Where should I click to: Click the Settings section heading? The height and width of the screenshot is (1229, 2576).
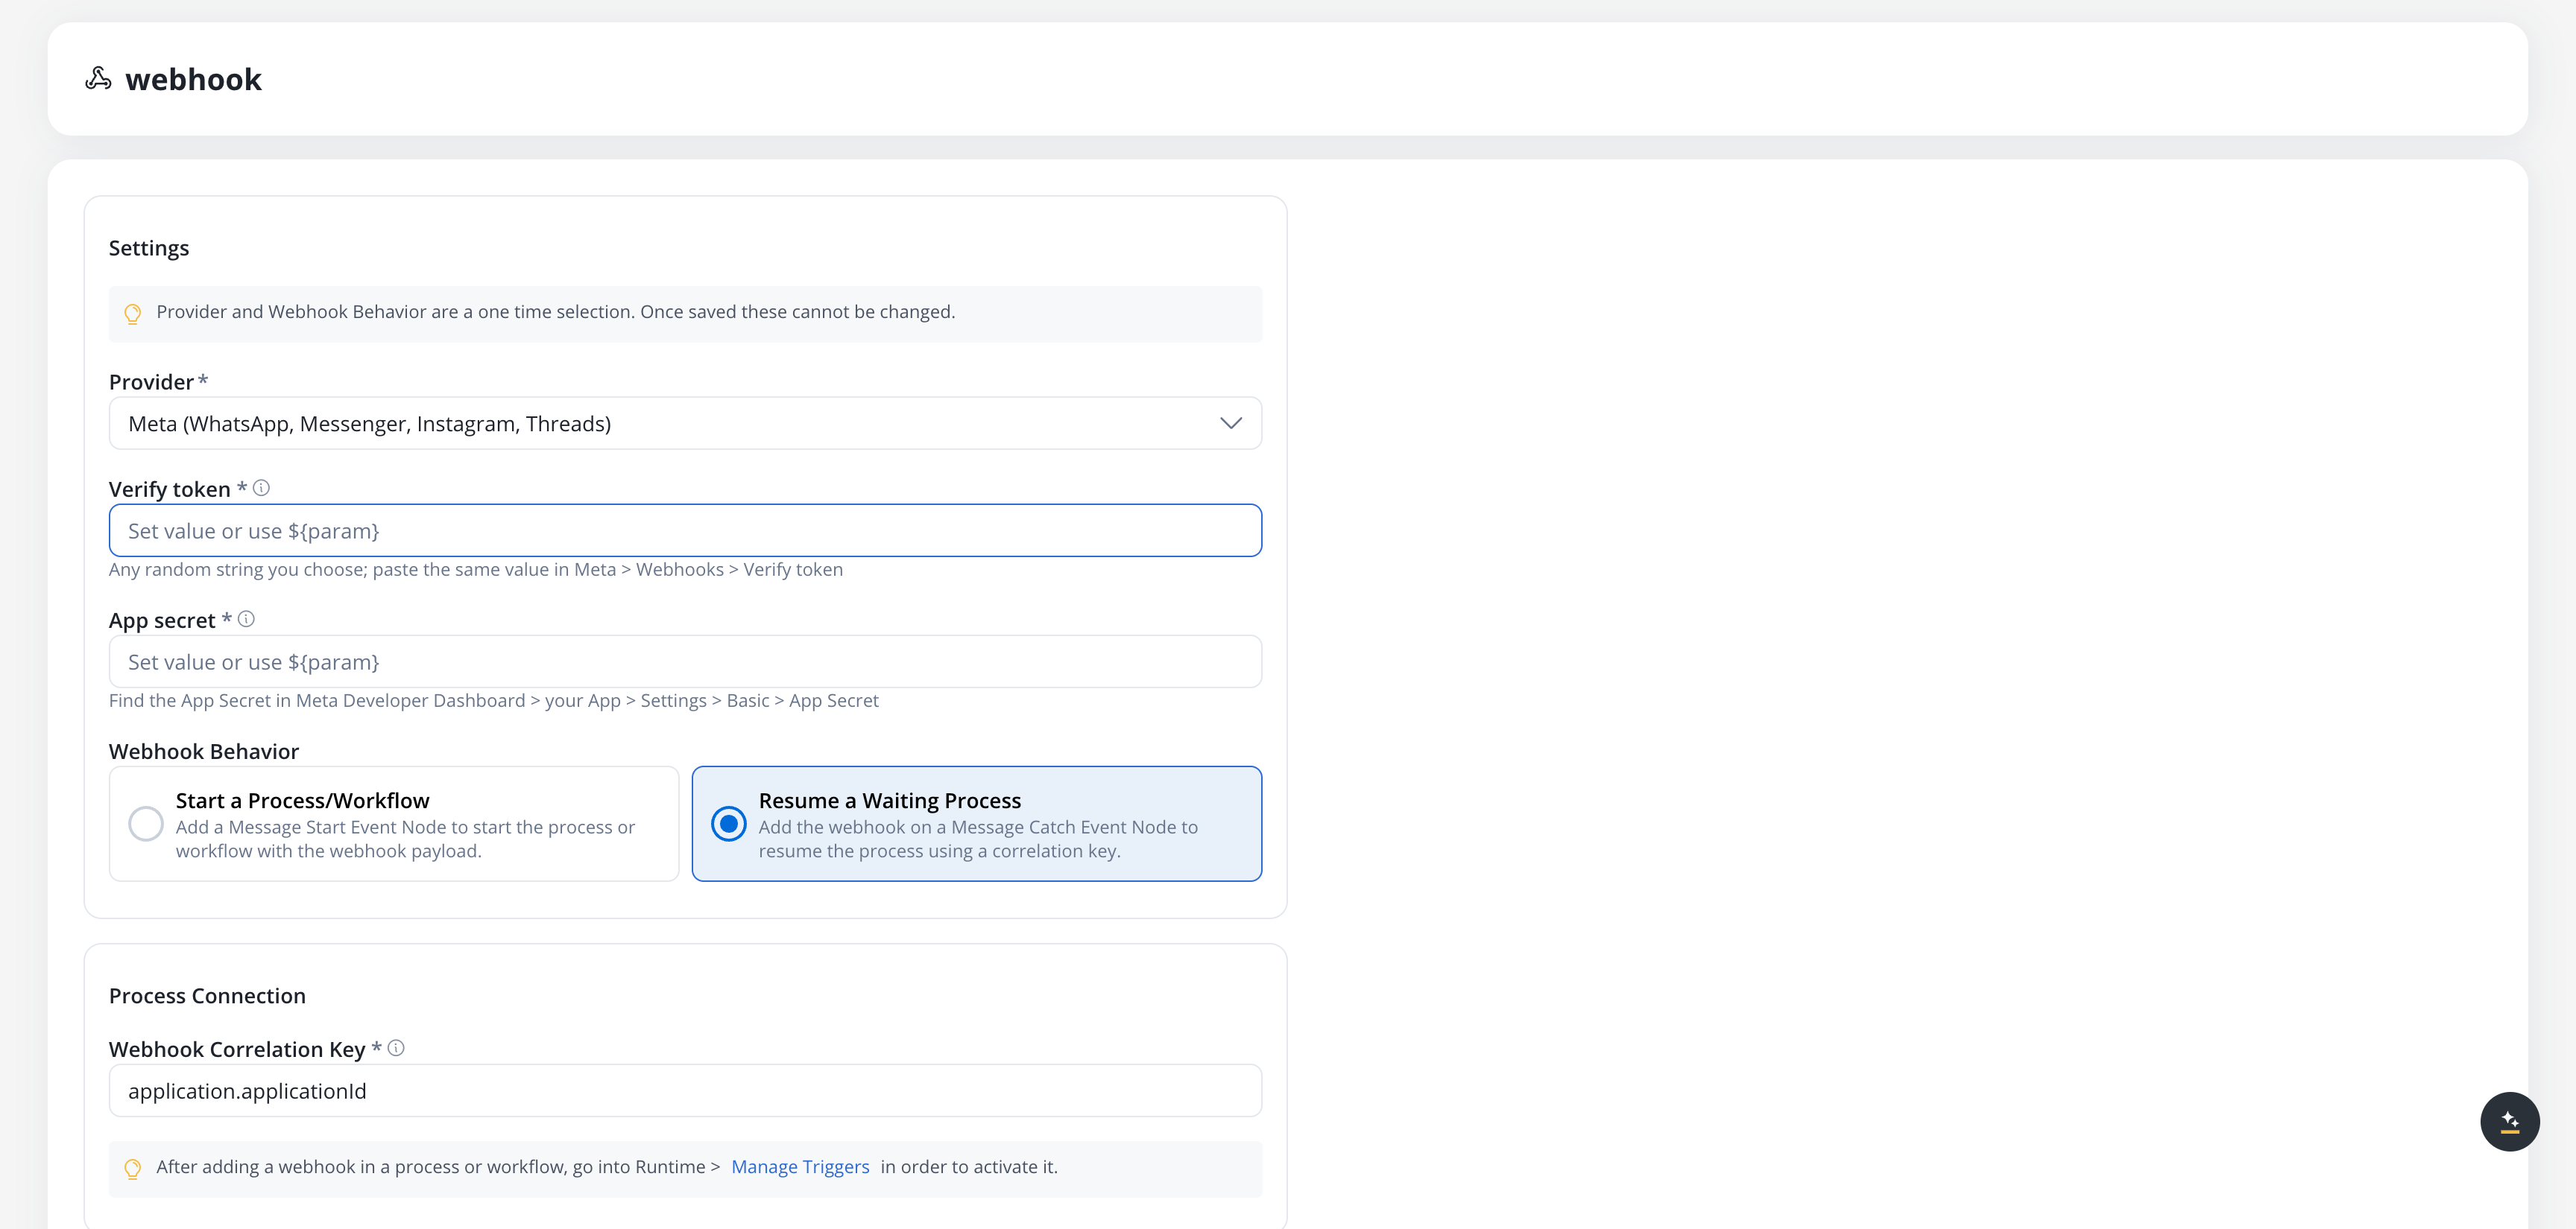pos(149,248)
